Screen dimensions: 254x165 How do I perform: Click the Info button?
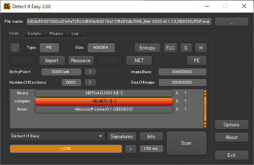[x=152, y=137]
